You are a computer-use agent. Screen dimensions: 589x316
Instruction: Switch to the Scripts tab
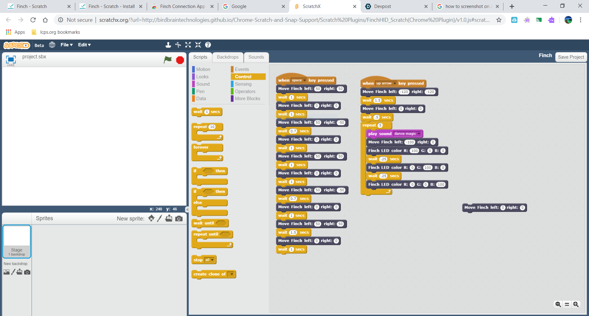pos(200,57)
